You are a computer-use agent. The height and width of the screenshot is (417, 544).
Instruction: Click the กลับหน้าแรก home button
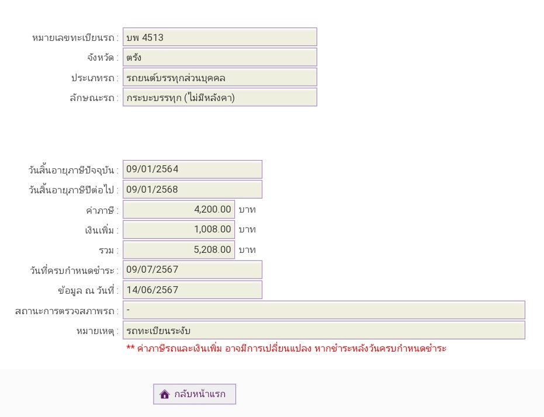click(195, 394)
